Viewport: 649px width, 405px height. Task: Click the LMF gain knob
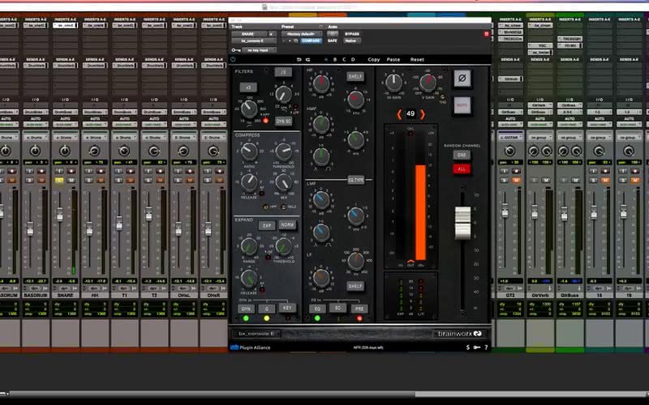pos(321,200)
